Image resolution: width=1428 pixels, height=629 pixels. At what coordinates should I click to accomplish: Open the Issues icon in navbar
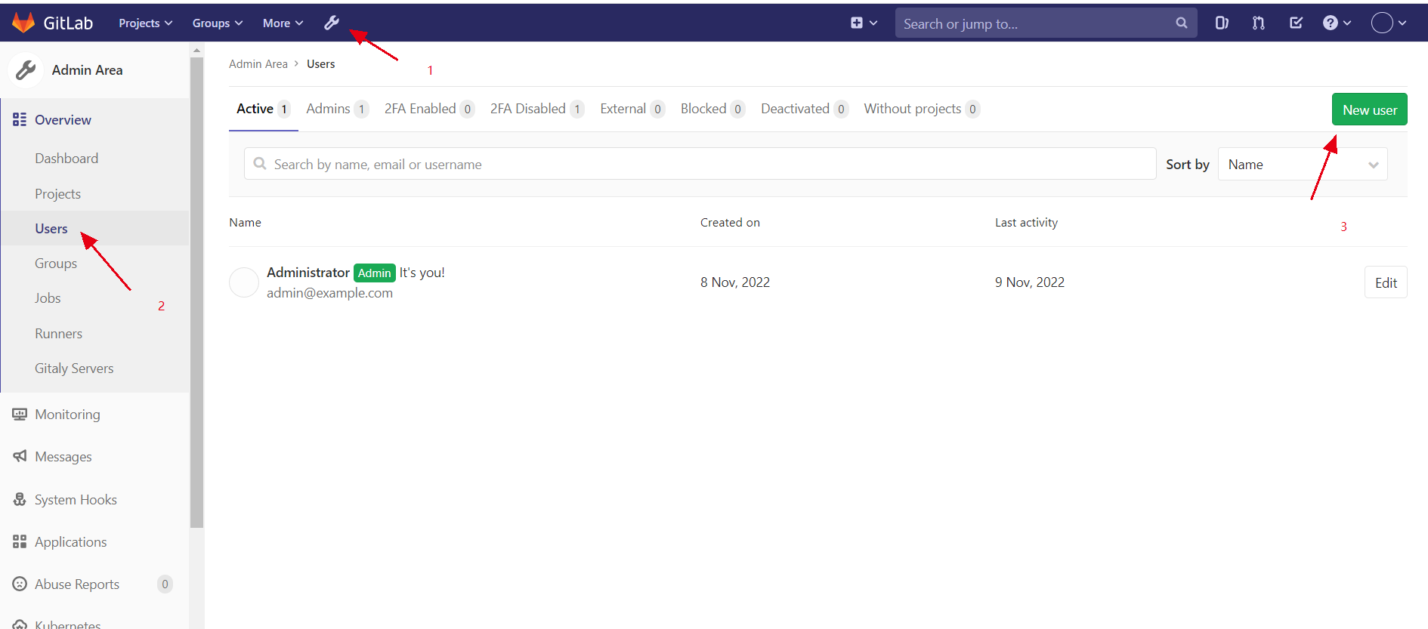(x=1222, y=23)
